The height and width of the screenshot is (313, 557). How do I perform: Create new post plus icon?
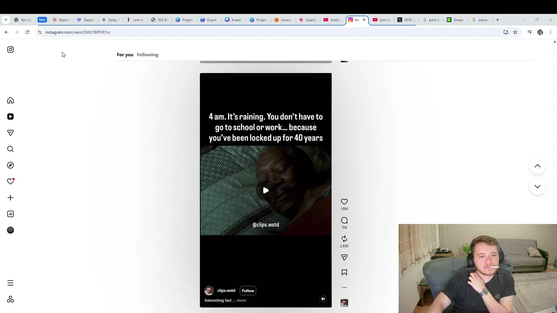[x=10, y=198]
